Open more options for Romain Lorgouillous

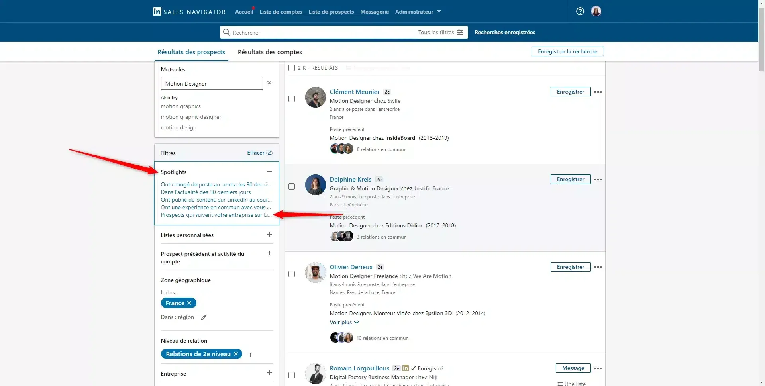[x=598, y=368]
